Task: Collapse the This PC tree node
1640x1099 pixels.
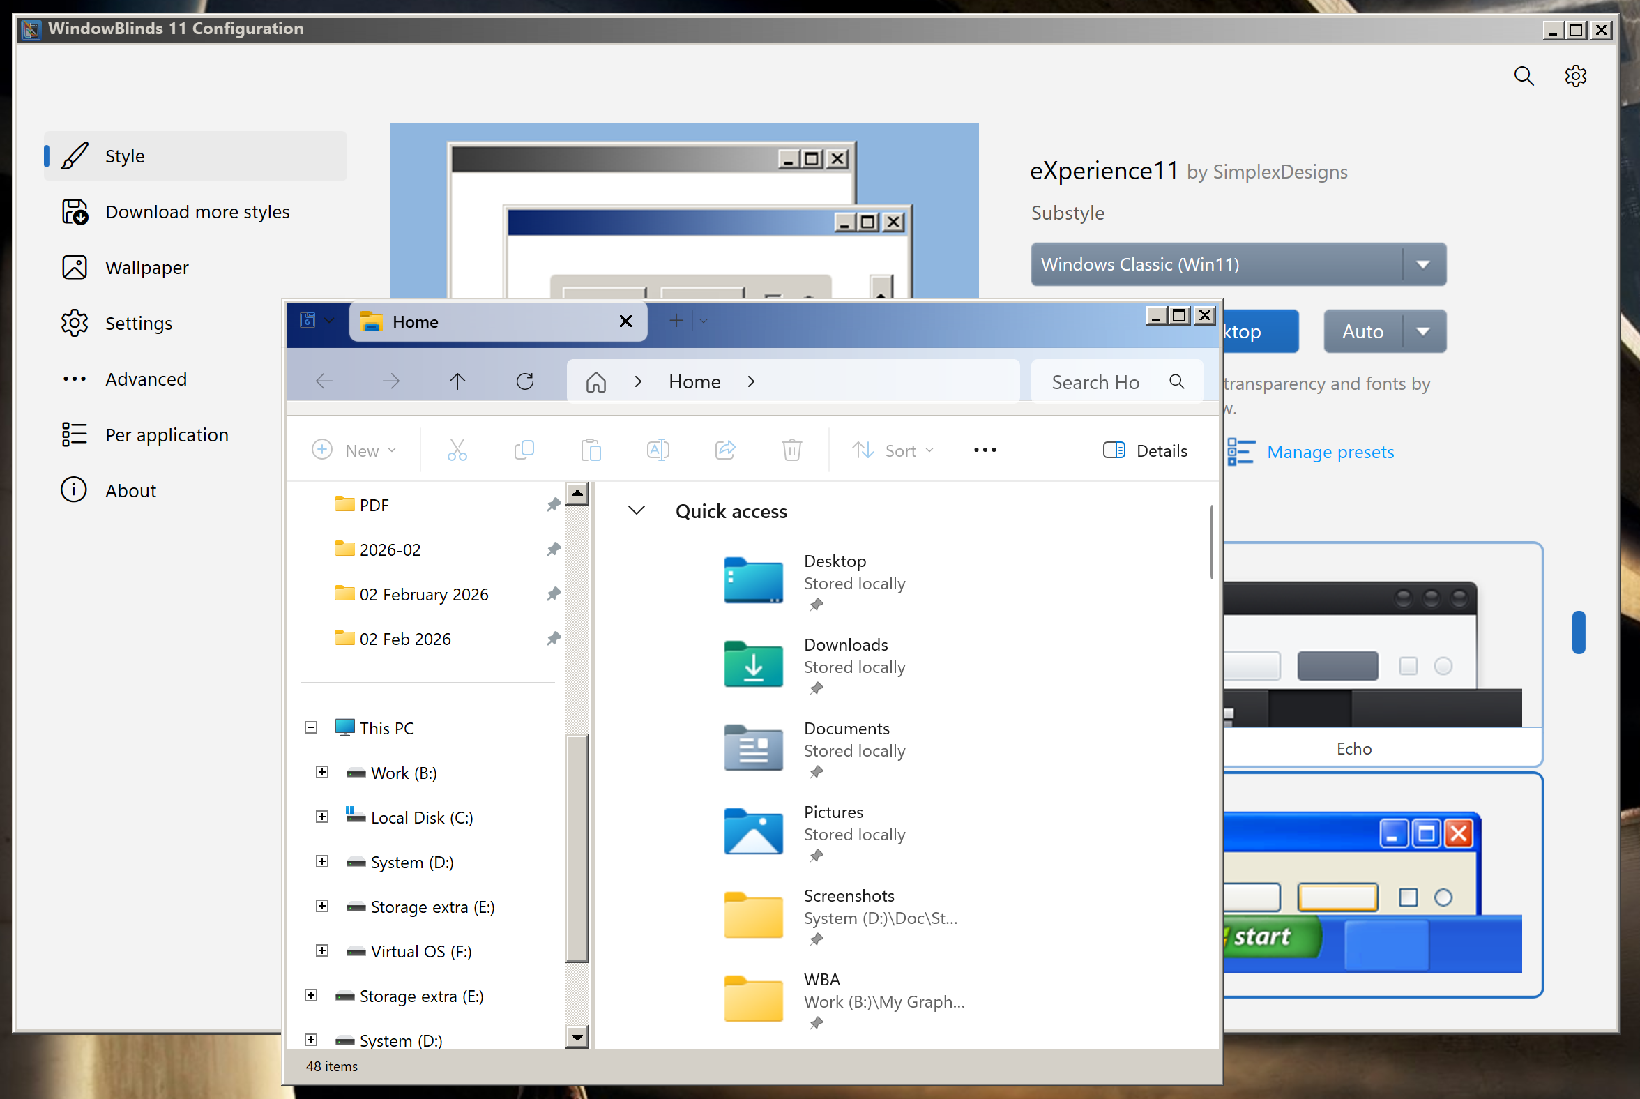Action: click(x=311, y=727)
